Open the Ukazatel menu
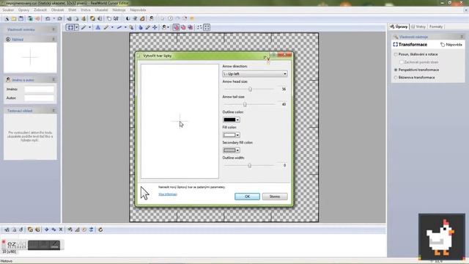 tap(101, 10)
